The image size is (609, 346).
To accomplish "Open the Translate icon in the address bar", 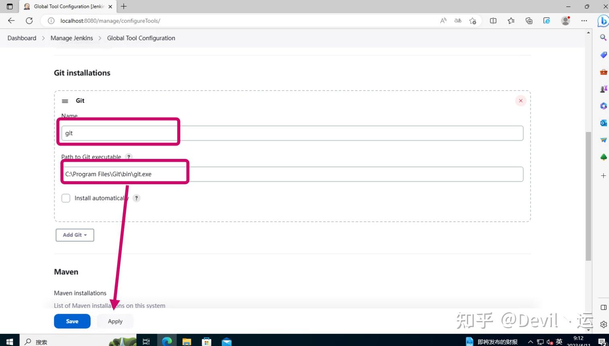I will 458,21.
